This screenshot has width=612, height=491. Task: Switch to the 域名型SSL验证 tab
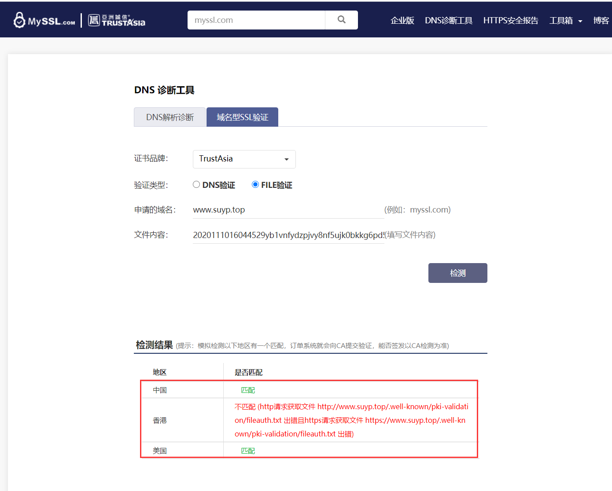pos(242,117)
